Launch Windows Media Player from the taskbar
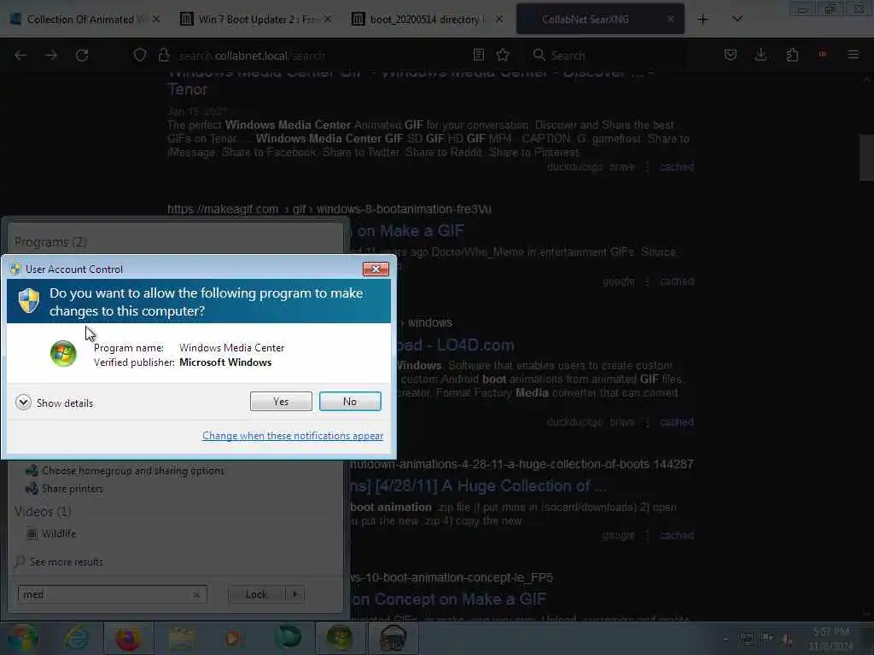 coord(234,638)
